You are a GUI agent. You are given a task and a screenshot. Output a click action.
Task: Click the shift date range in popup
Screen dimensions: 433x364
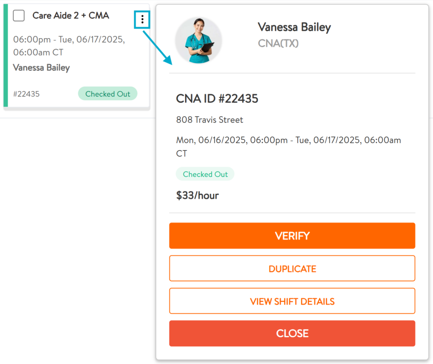288,146
